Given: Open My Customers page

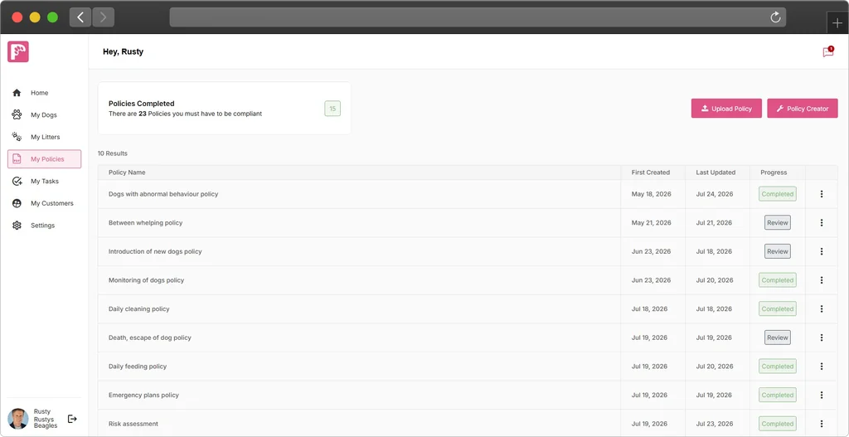Looking at the screenshot, I should pyautogui.click(x=45, y=204).
